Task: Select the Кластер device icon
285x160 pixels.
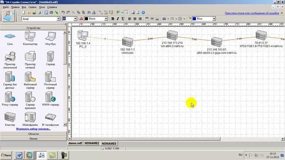Action: click(10, 119)
